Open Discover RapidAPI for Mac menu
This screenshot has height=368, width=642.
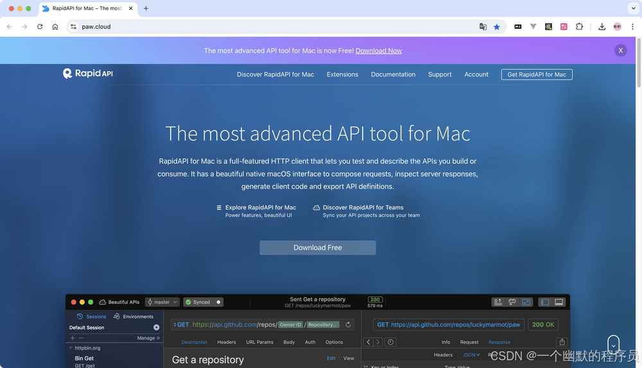coord(275,74)
